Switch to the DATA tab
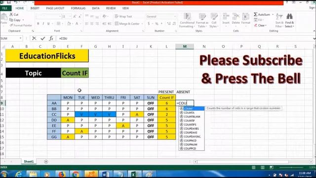Viewport: 316px width, 178px height. tap(96, 8)
